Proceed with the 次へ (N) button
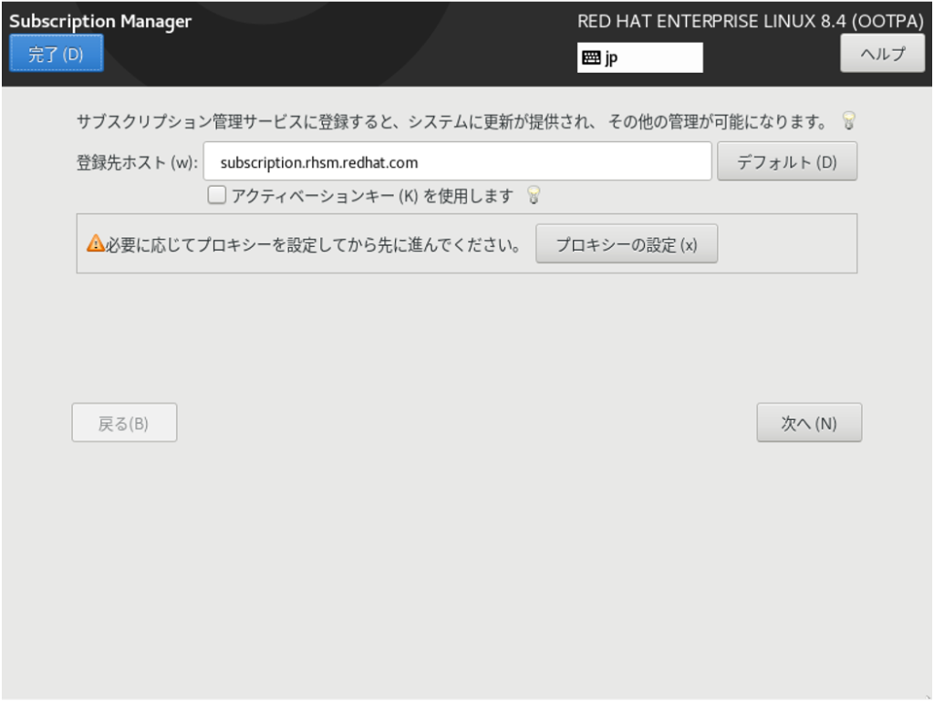 click(809, 422)
